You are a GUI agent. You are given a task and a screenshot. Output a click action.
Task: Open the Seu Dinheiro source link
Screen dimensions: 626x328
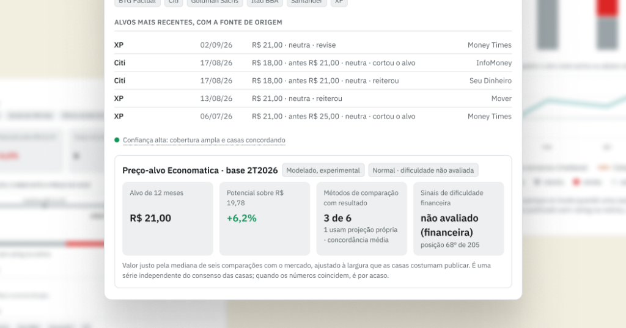pyautogui.click(x=490, y=81)
